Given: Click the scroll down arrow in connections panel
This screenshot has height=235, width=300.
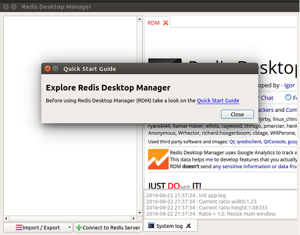Looking at the screenshot, I should click(140, 213).
